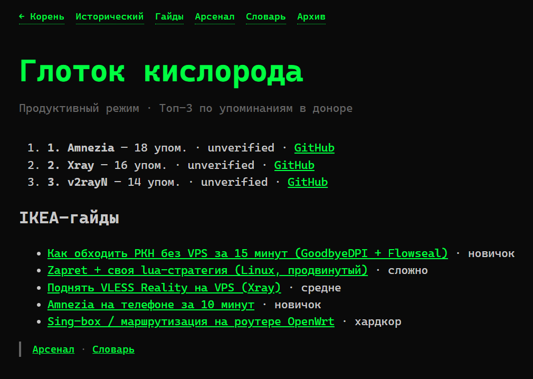The height and width of the screenshot is (379, 533).
Task: Click '14 упом.' in the v2rayN row
Action: point(154,182)
